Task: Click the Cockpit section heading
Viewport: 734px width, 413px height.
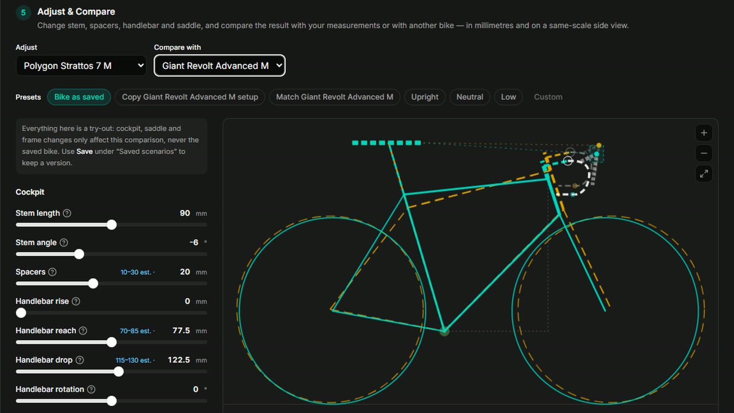Action: click(30, 192)
